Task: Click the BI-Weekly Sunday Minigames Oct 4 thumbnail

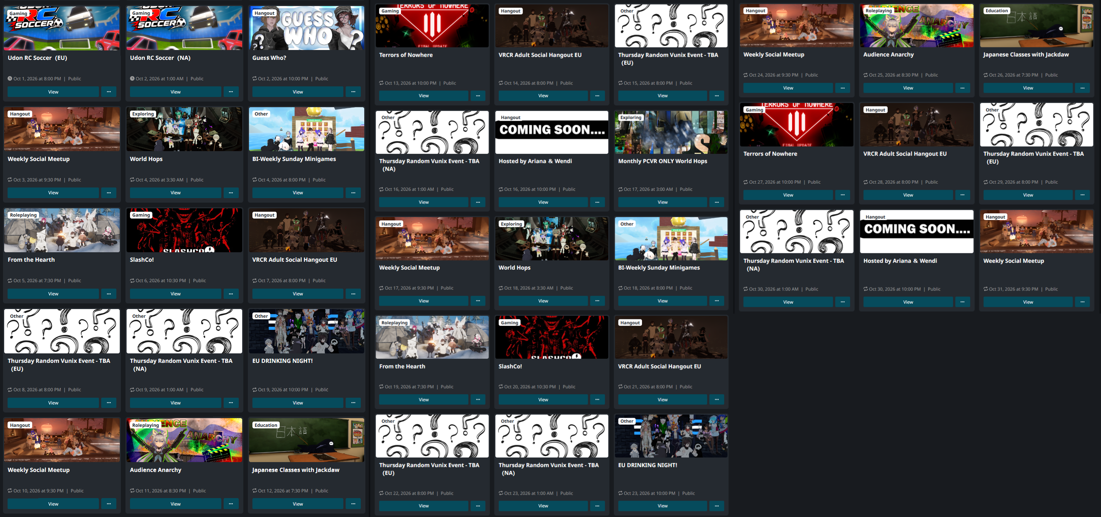Action: (x=307, y=129)
